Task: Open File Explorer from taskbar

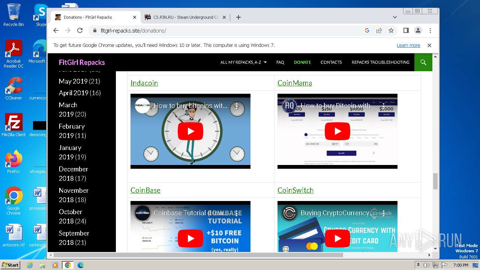Action: (x=42, y=265)
